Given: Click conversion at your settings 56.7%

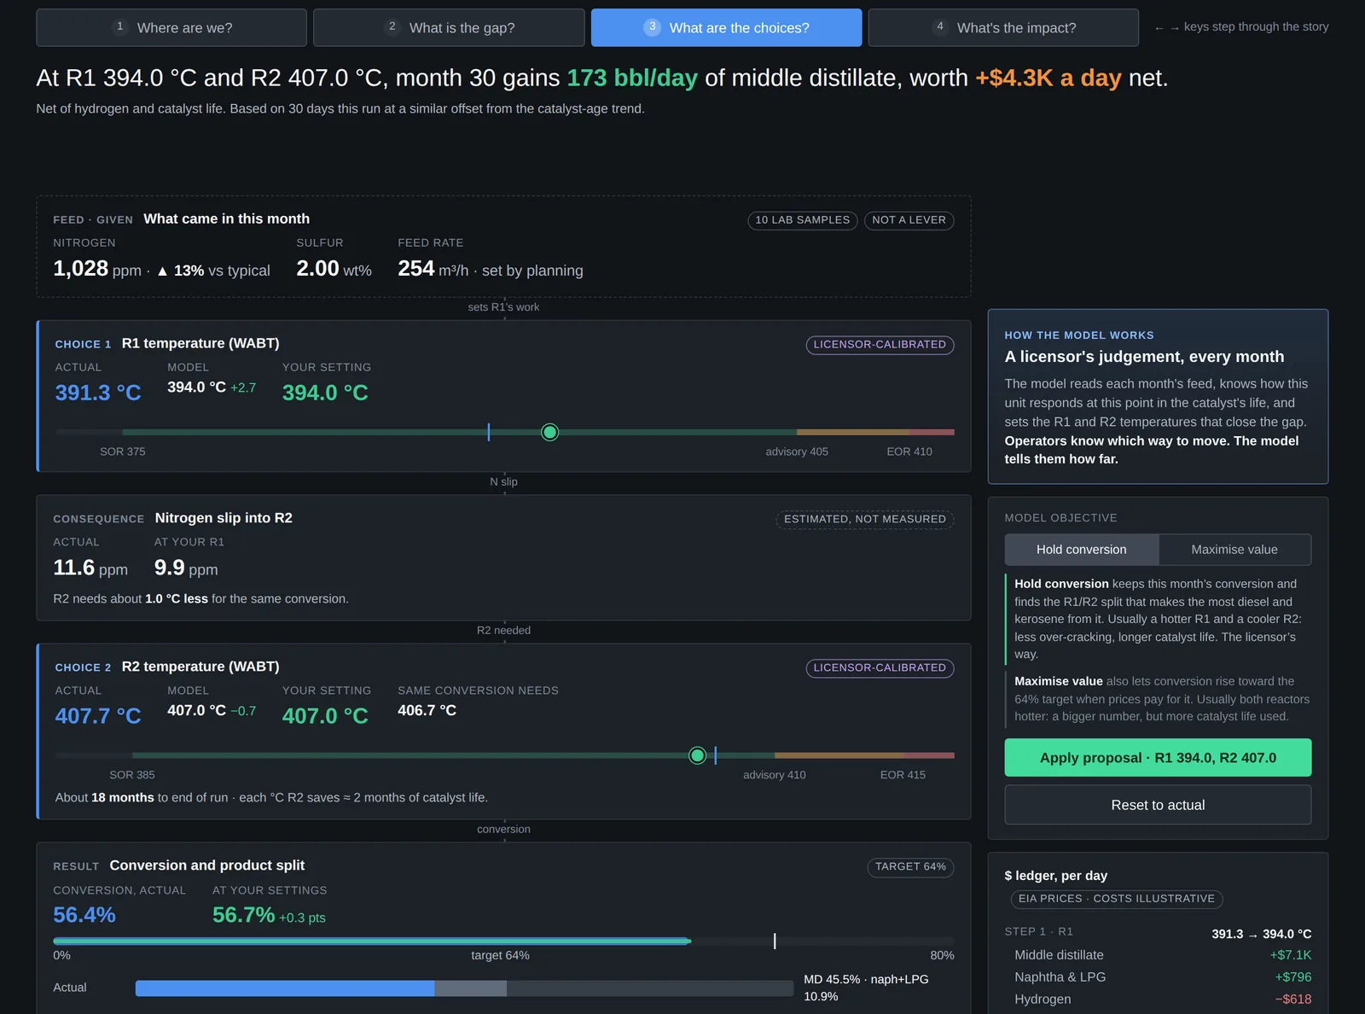Looking at the screenshot, I should pyautogui.click(x=244, y=915).
